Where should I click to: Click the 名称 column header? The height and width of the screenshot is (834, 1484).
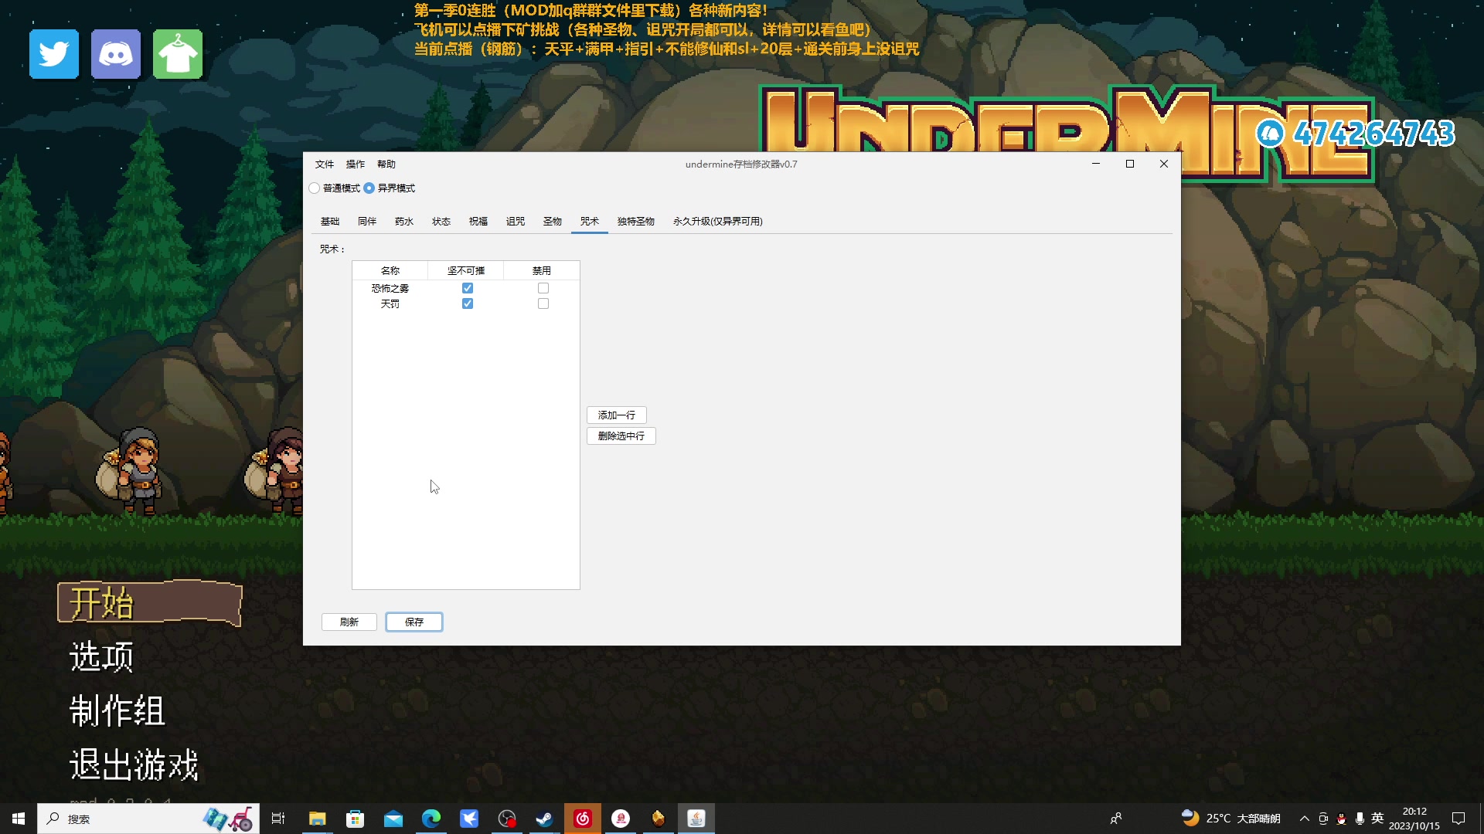tap(390, 271)
